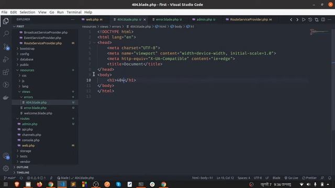335x188 pixels.
Task: Open the File menu
Action: (4, 12)
